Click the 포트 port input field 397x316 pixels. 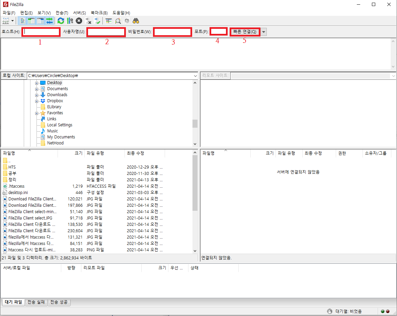pos(219,32)
